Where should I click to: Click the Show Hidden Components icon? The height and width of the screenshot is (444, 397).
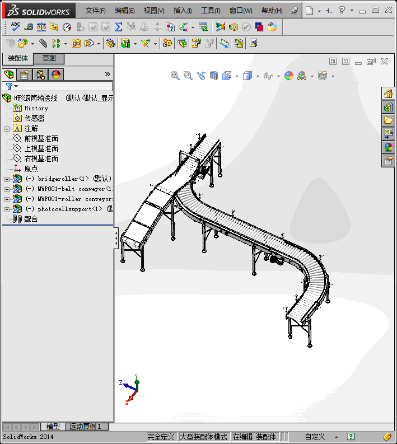[110, 43]
